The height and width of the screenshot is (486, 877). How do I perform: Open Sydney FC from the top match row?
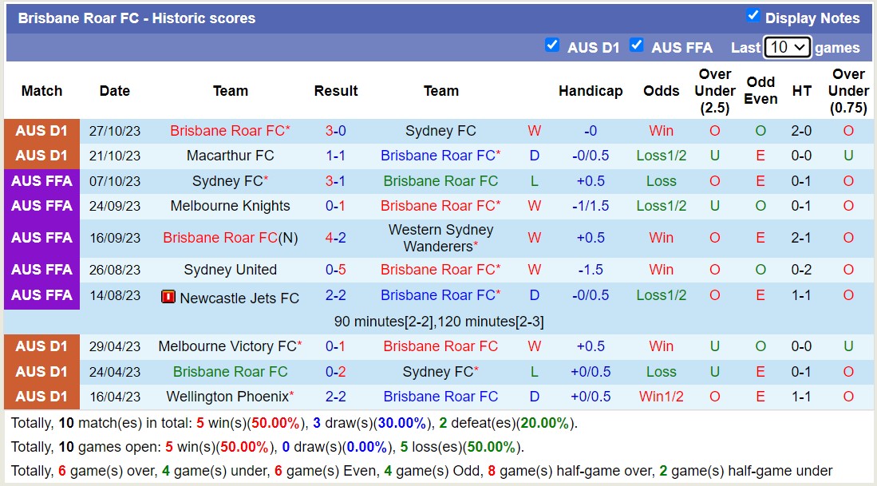tap(441, 130)
